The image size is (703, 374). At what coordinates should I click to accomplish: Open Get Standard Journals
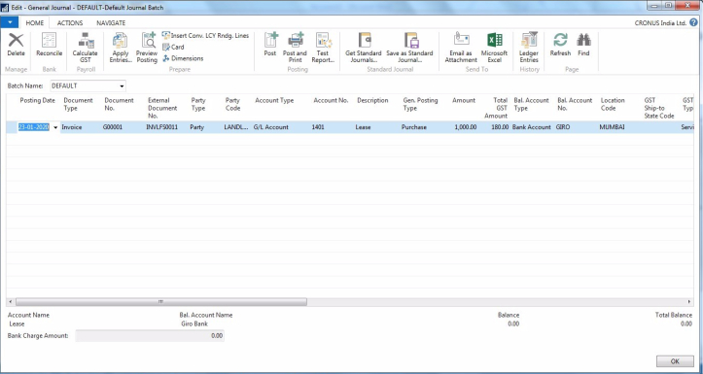(x=364, y=48)
